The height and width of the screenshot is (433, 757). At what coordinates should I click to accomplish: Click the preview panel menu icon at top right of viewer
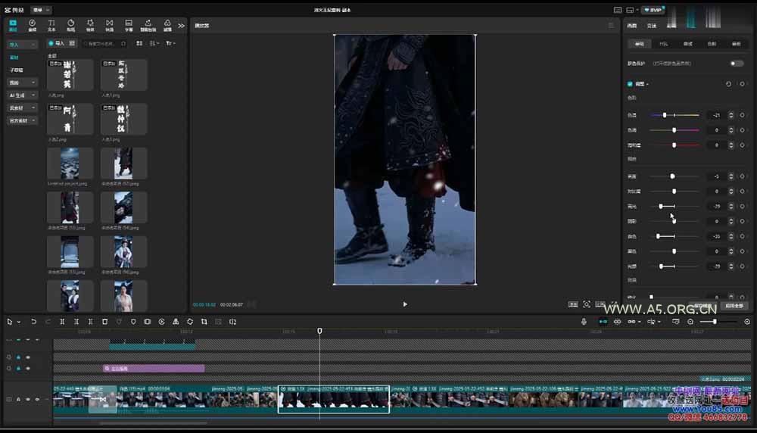611,25
